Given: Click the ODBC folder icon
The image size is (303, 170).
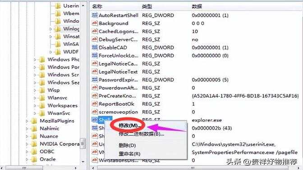Looking at the screenshot, I should coord(34,152).
